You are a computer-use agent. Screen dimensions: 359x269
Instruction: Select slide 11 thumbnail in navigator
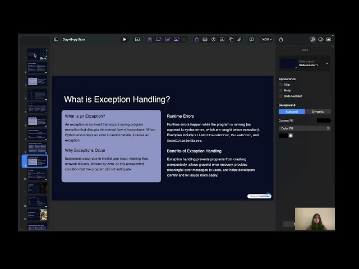pyautogui.click(x=38, y=188)
